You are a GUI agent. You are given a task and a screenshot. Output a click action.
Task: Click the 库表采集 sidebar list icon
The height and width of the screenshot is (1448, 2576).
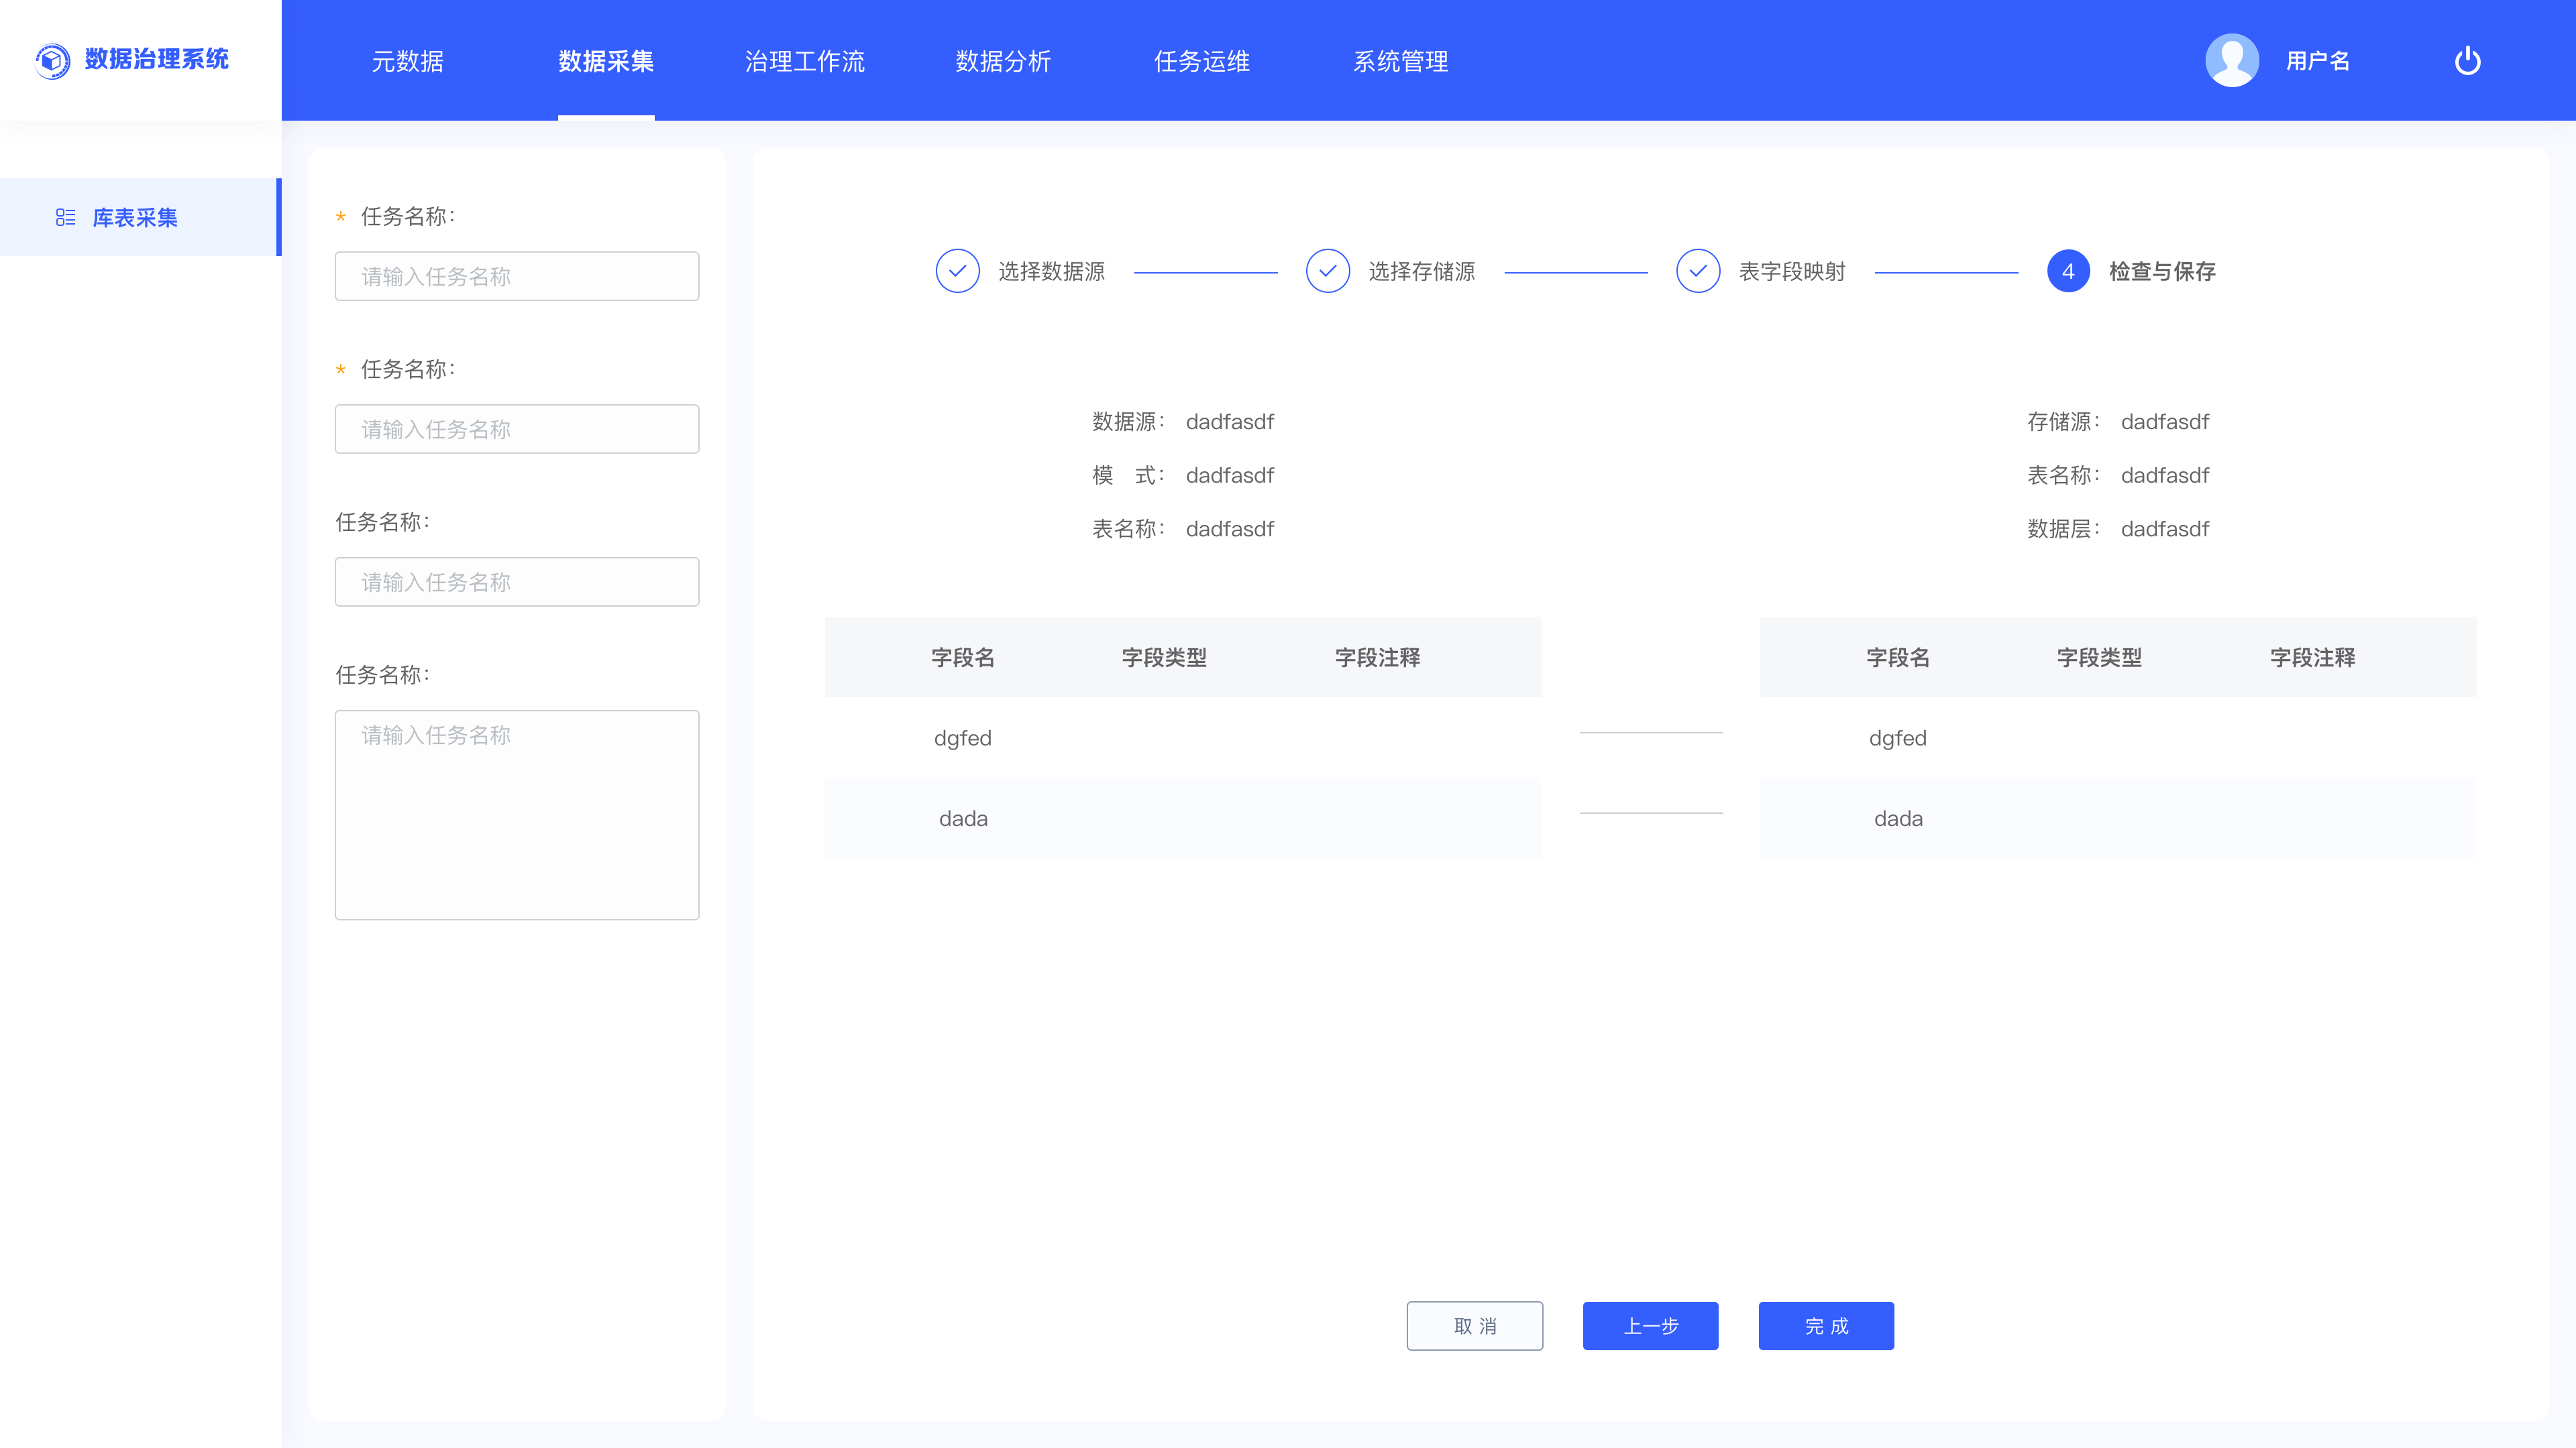click(66, 217)
